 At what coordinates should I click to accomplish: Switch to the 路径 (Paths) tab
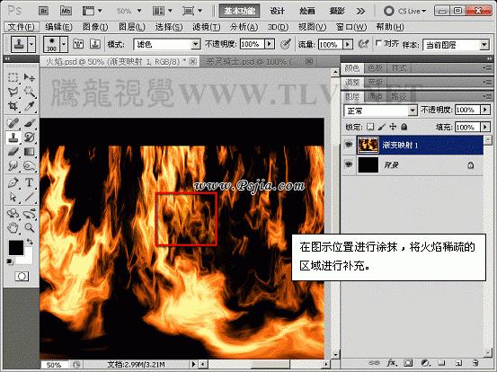pyautogui.click(x=399, y=96)
